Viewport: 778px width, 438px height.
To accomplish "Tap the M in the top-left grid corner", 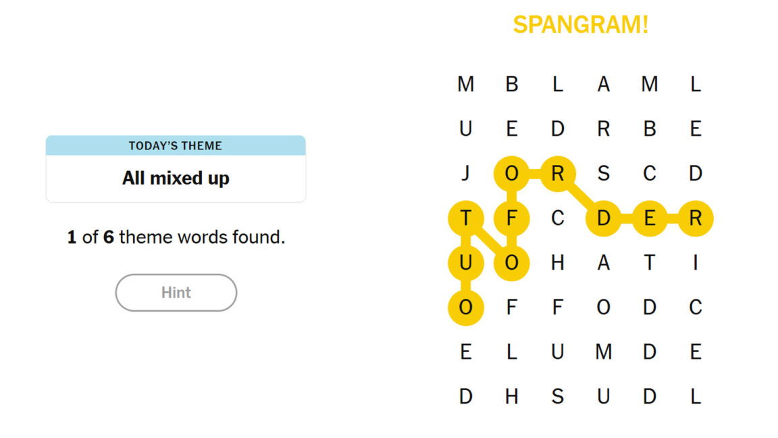I will (465, 84).
